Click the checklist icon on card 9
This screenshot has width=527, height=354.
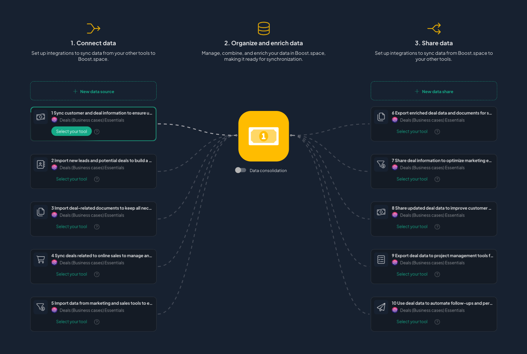(381, 260)
